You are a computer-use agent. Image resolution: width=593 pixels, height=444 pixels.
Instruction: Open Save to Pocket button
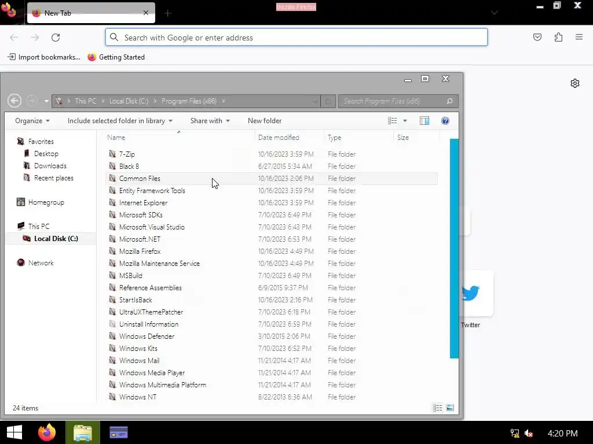click(x=537, y=37)
